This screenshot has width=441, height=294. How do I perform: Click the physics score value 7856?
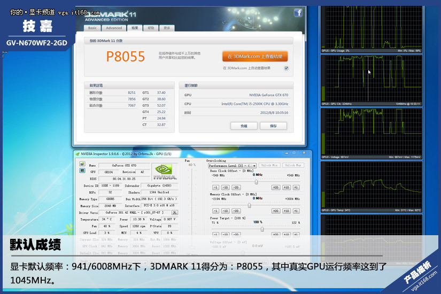(131, 99)
